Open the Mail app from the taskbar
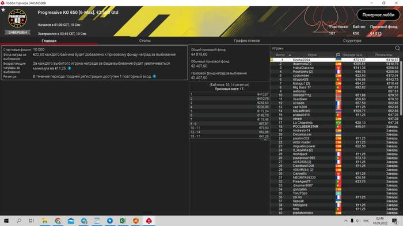Screen dimensions: 403x226 tap(71, 221)
